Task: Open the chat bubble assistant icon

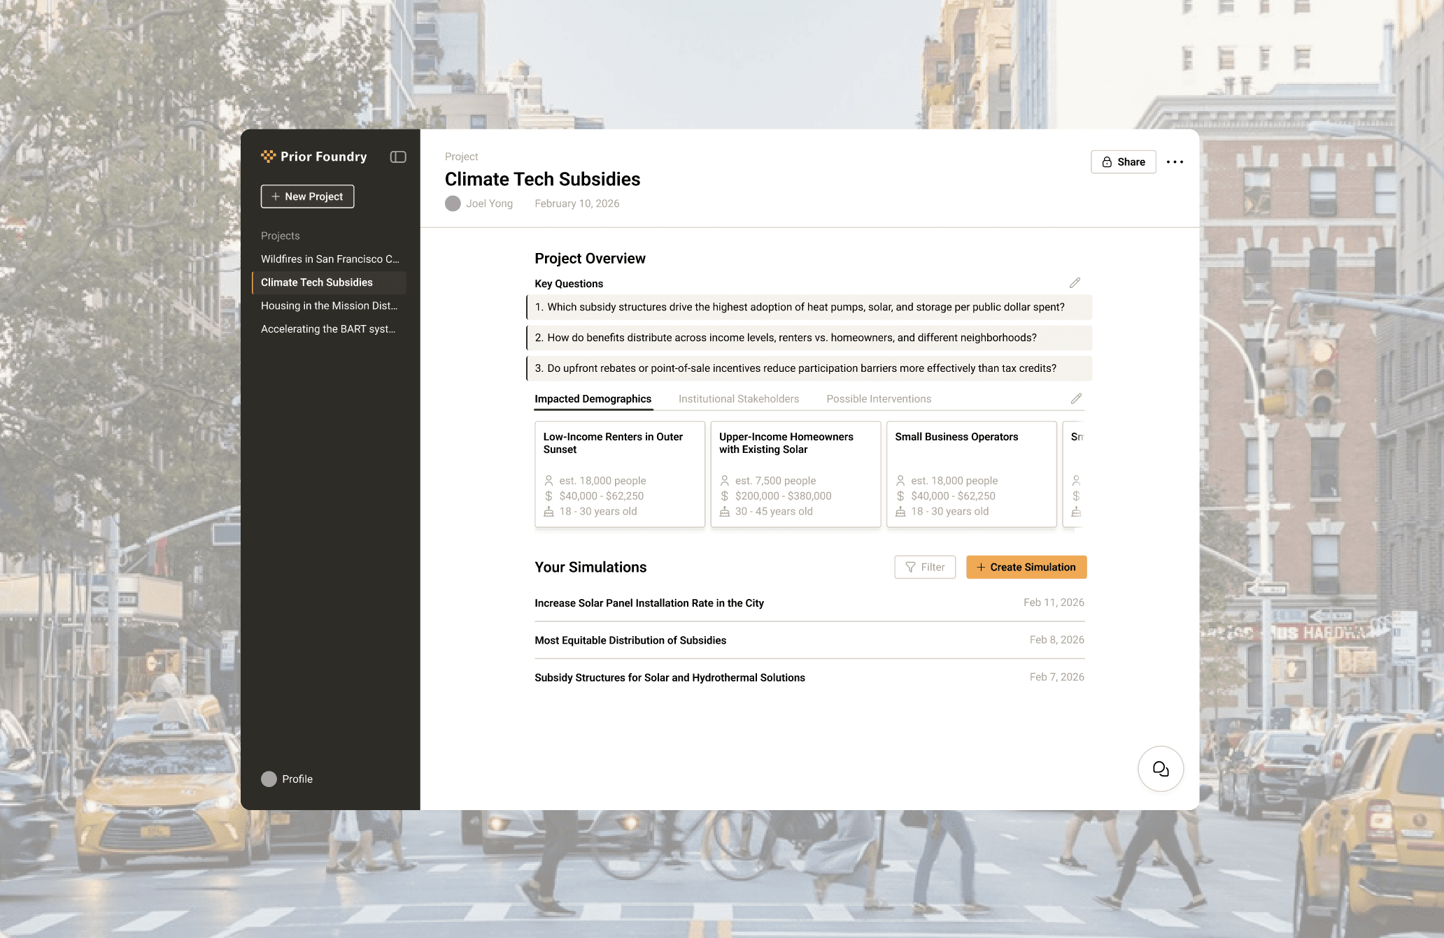Action: (1161, 769)
